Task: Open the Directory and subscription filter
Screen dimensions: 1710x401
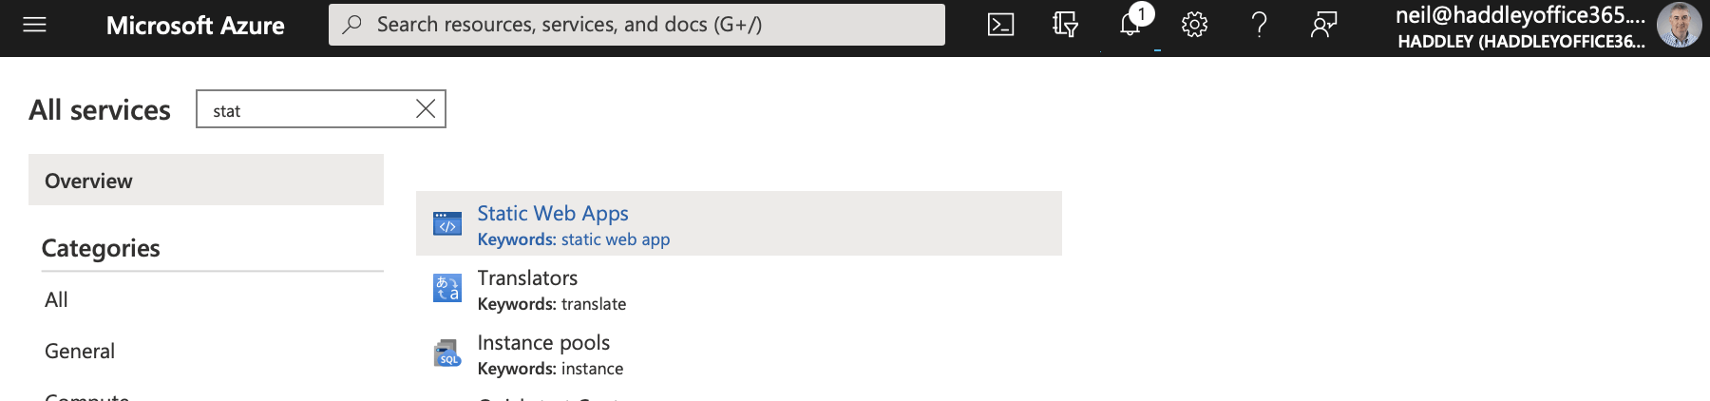Action: (1065, 25)
